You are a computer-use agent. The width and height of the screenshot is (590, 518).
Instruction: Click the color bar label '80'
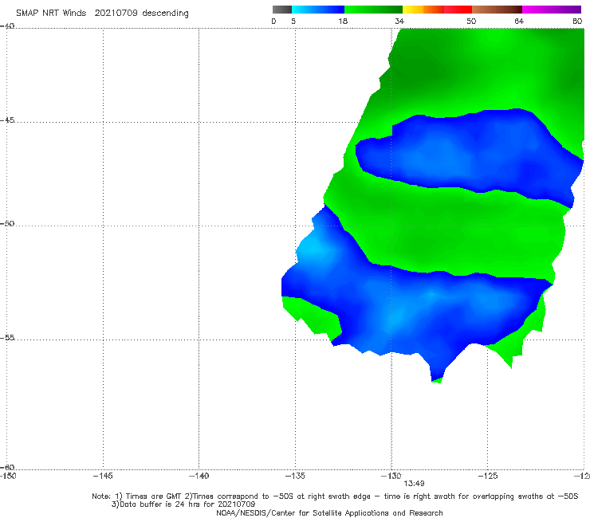pos(577,21)
